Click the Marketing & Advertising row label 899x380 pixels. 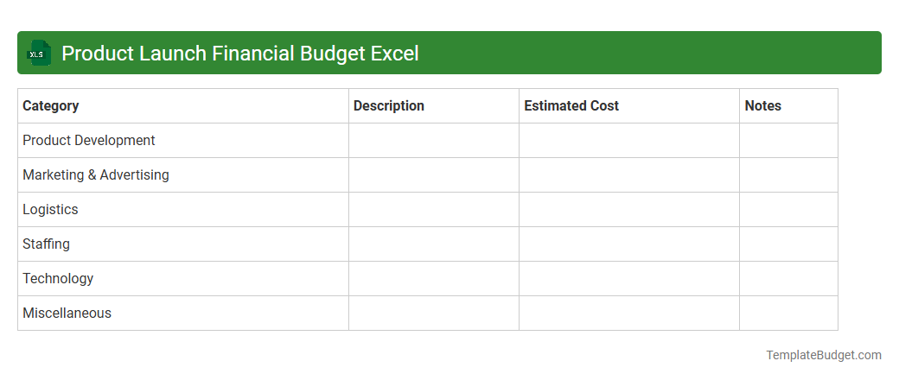click(x=96, y=174)
